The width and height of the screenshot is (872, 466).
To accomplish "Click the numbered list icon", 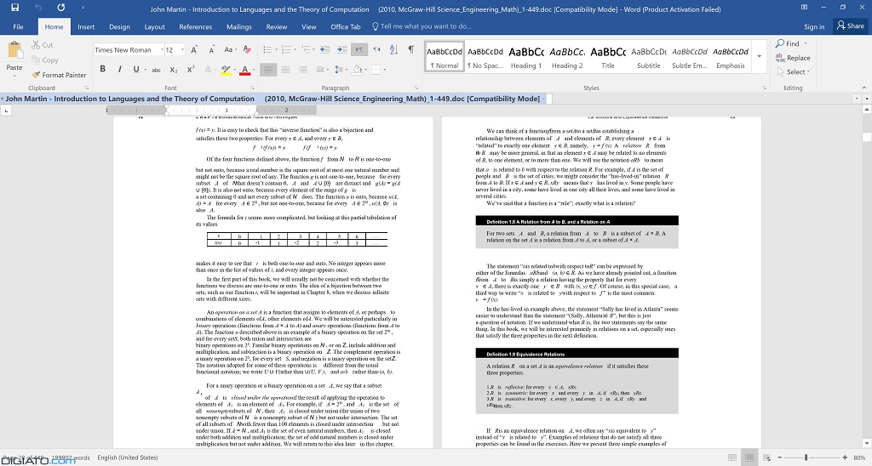I will [286, 50].
